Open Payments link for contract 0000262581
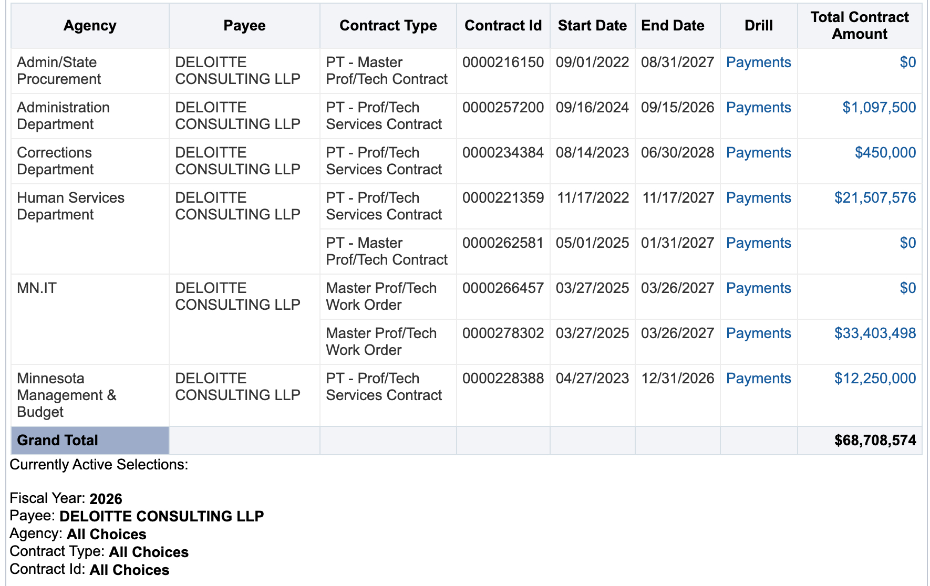Image resolution: width=930 pixels, height=586 pixels. tap(758, 243)
